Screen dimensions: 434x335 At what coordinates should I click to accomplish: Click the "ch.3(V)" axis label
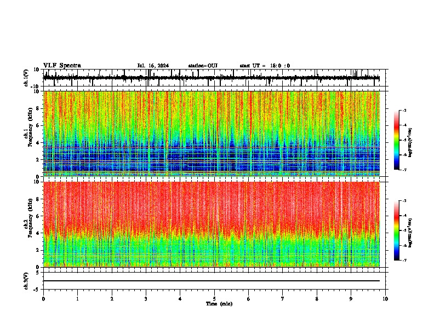click(26, 281)
